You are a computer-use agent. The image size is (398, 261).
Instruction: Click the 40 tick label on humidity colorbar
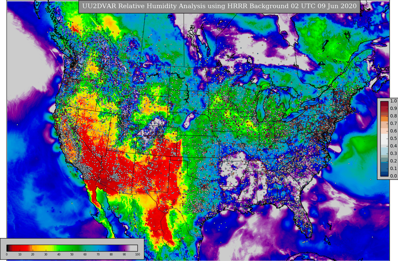click(x=59, y=254)
